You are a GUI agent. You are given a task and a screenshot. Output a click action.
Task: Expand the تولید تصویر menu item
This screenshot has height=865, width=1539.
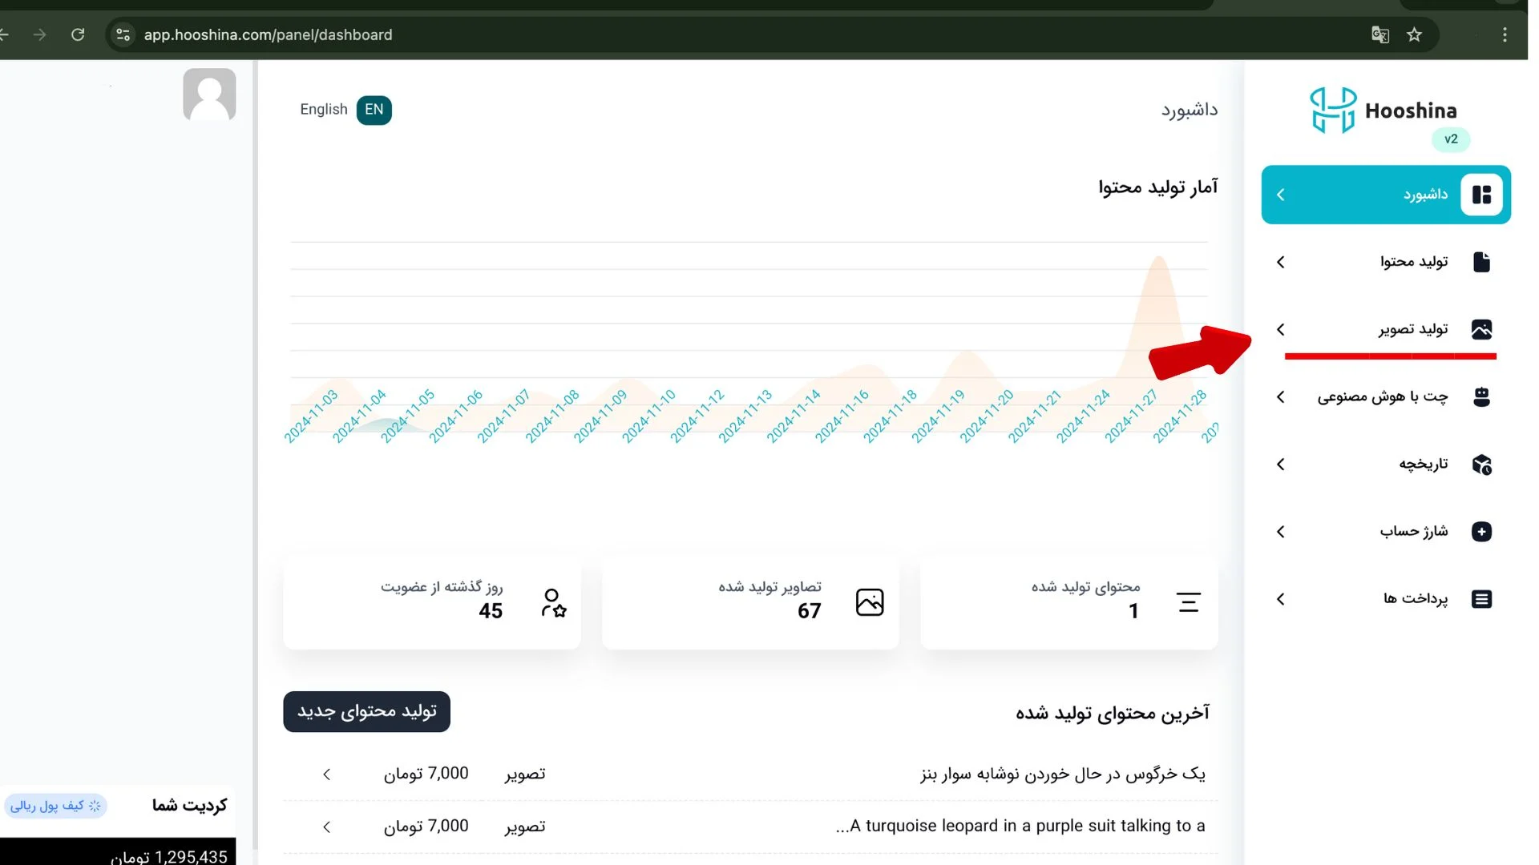[1282, 328]
